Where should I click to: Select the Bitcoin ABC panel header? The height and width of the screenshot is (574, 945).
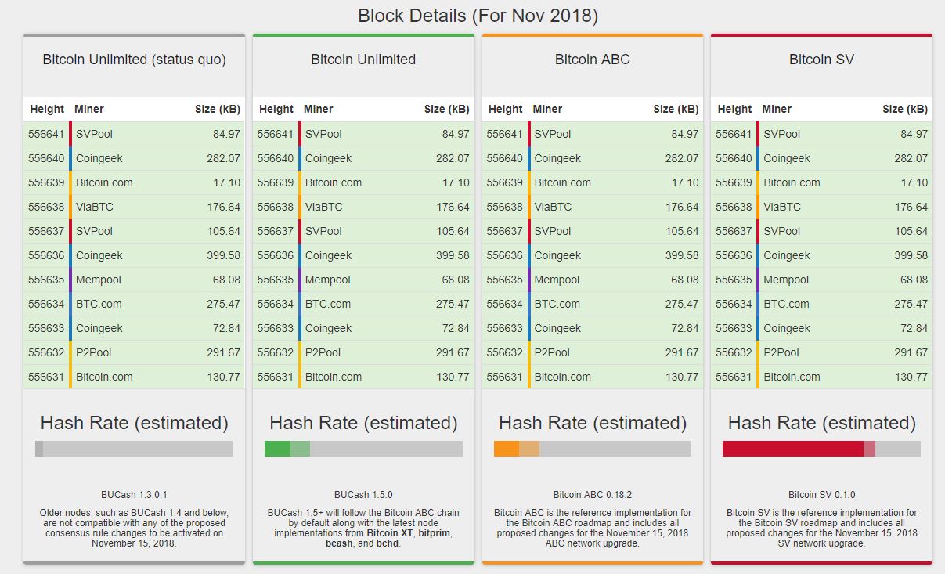592,59
